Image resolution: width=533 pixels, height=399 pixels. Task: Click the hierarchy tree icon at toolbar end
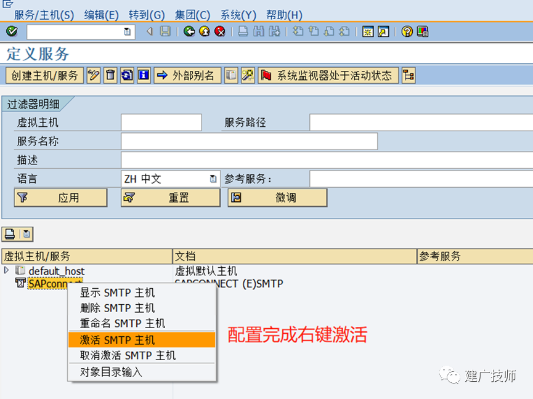click(x=409, y=75)
